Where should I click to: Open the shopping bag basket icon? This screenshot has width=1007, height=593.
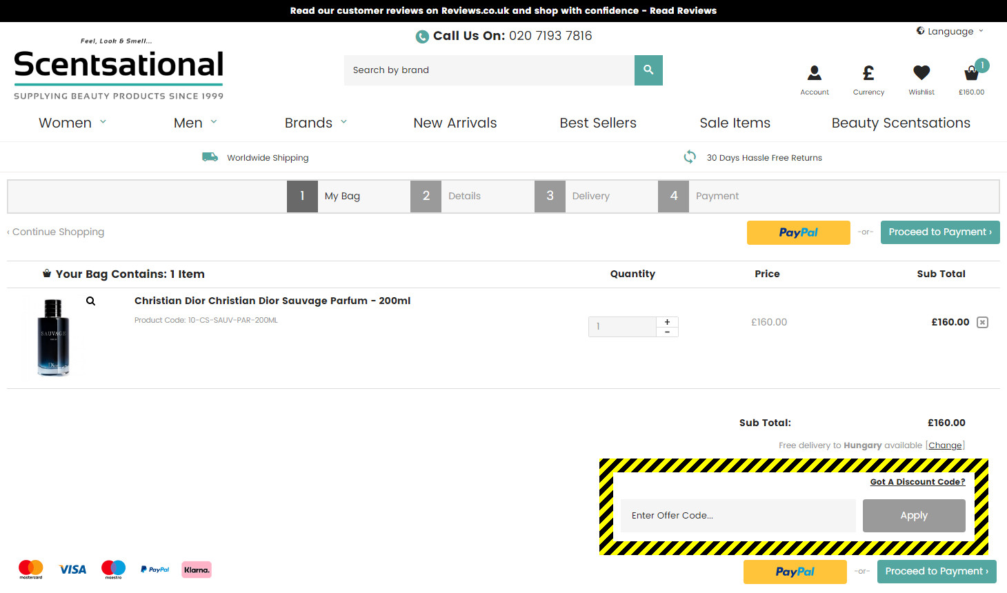971,72
